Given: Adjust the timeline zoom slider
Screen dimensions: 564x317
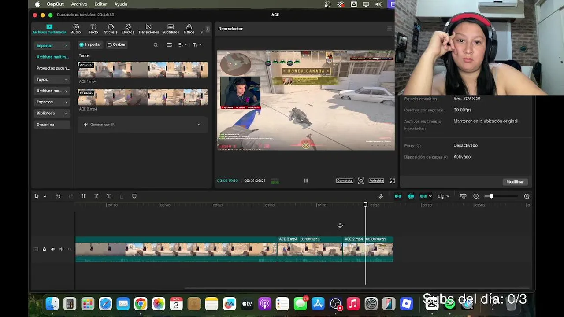Looking at the screenshot, I should tap(501, 196).
